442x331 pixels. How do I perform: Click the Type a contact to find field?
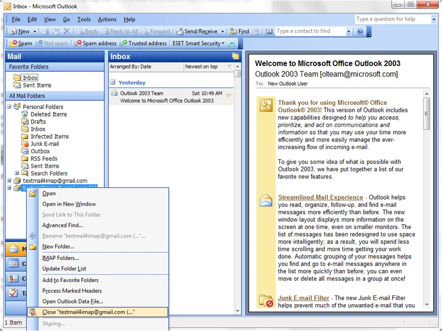(310, 31)
